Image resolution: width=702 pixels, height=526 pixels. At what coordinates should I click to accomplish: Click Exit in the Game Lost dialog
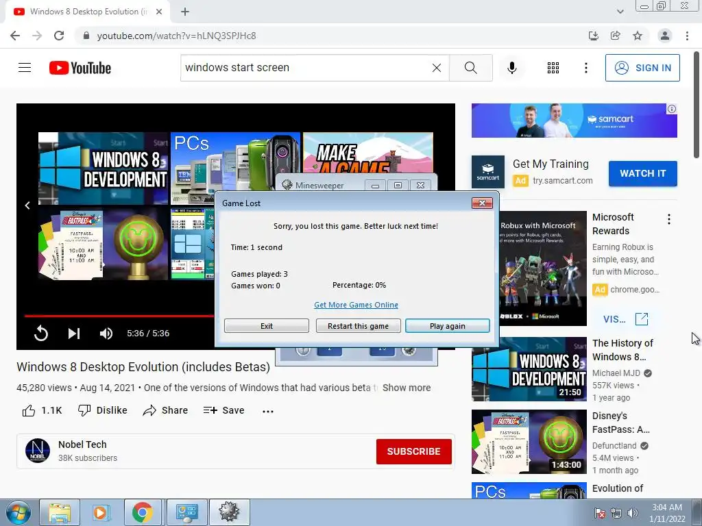(267, 326)
